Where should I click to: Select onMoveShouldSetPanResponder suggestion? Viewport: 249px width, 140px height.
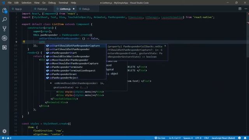[75, 60]
